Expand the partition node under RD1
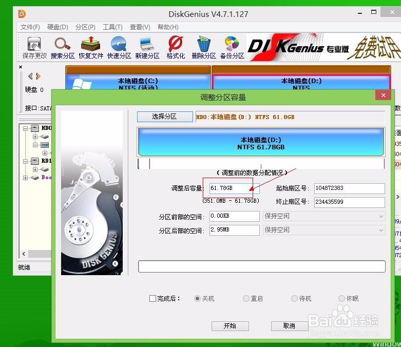This screenshot has height=347, width=401. 35,169
